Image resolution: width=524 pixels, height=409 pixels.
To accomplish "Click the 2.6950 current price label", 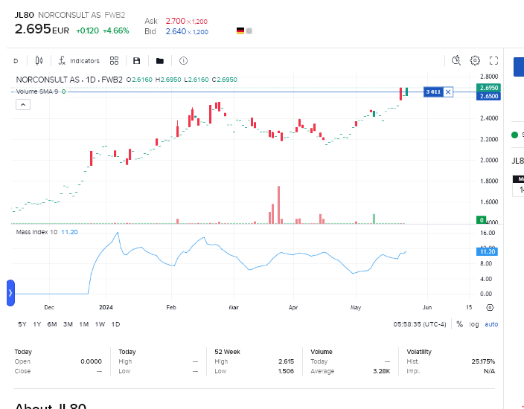I will [488, 88].
